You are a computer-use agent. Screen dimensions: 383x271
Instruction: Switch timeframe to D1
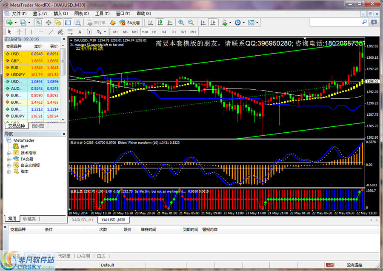point(174,32)
